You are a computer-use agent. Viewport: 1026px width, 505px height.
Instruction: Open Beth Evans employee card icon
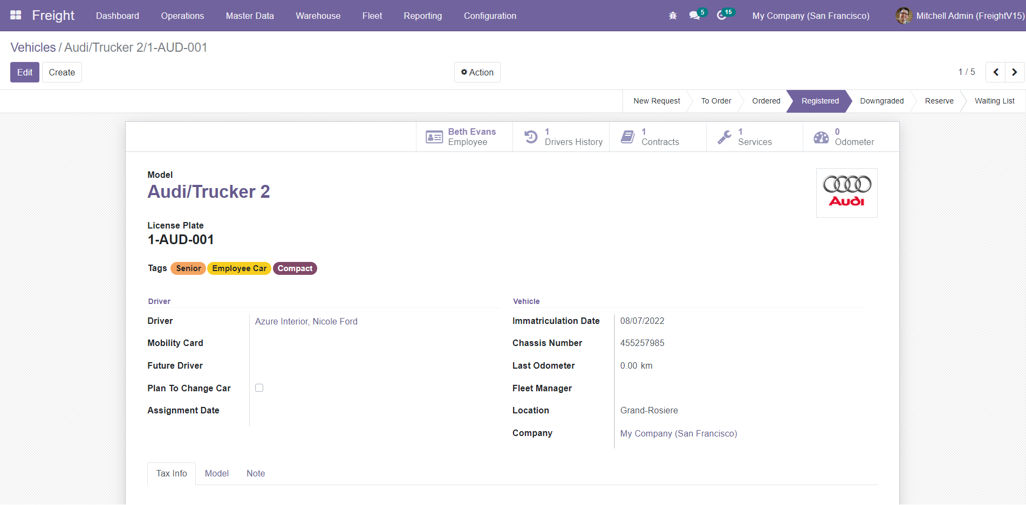coord(434,137)
